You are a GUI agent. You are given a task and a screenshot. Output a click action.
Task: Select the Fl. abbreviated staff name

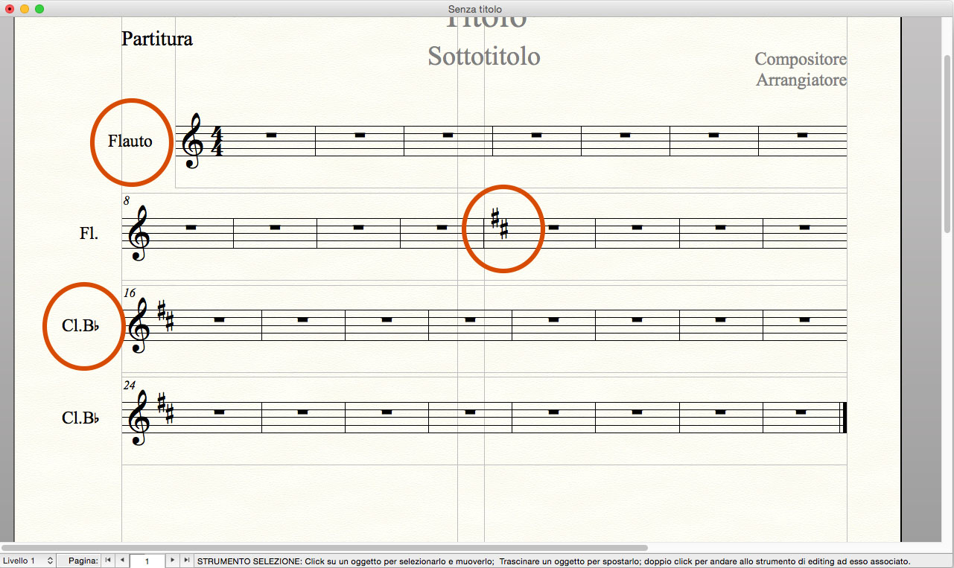point(89,233)
